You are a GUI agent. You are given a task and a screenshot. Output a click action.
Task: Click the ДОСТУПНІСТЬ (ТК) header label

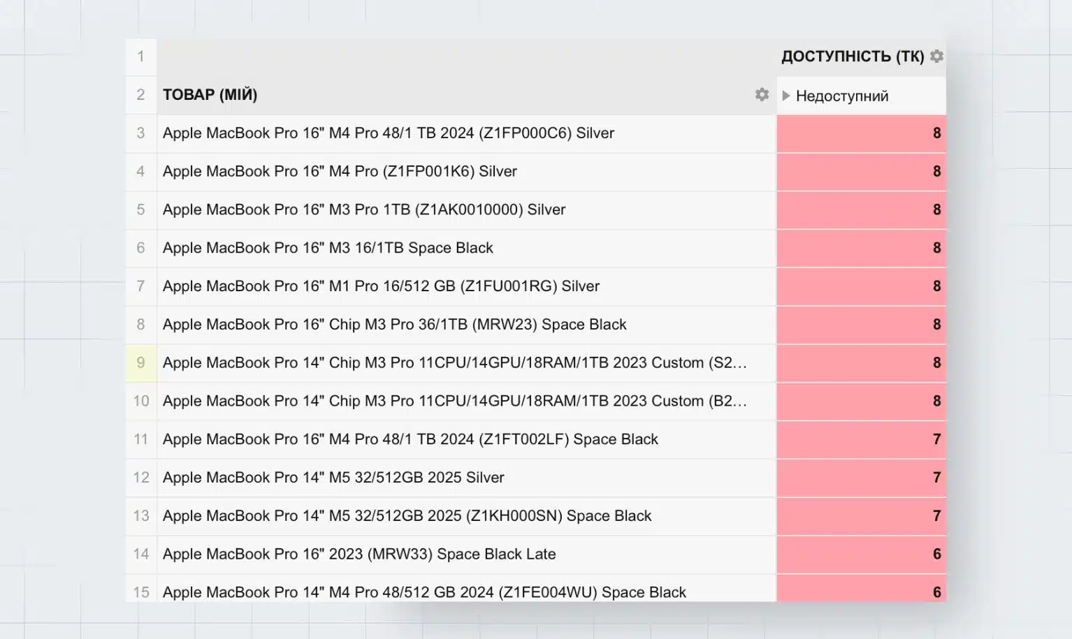tap(852, 57)
